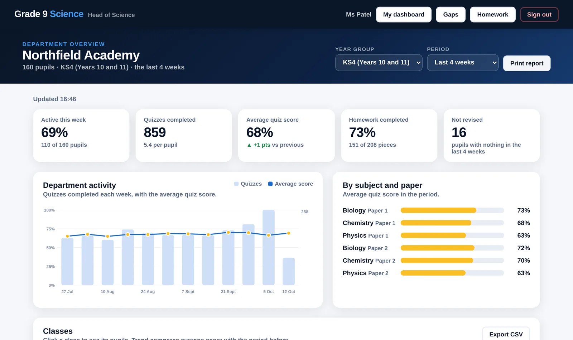The height and width of the screenshot is (340, 573).
Task: Click the Northfield Academy heading
Action: [x=81, y=55]
